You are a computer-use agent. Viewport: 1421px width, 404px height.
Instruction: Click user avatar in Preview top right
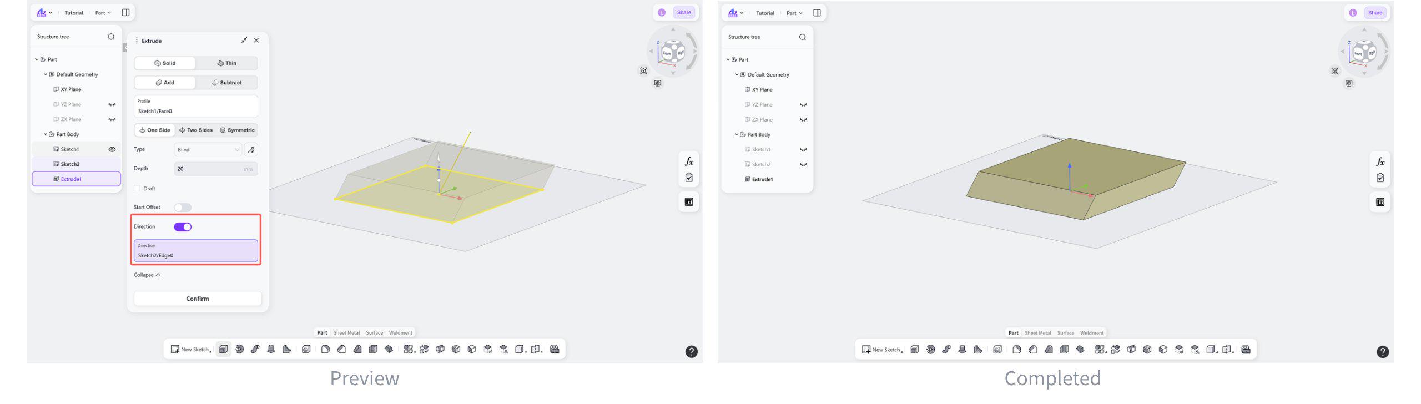tap(662, 13)
